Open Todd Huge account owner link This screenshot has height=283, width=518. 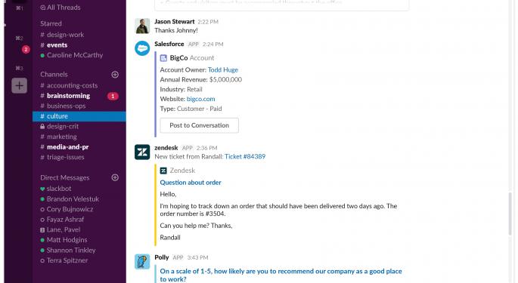[223, 69]
